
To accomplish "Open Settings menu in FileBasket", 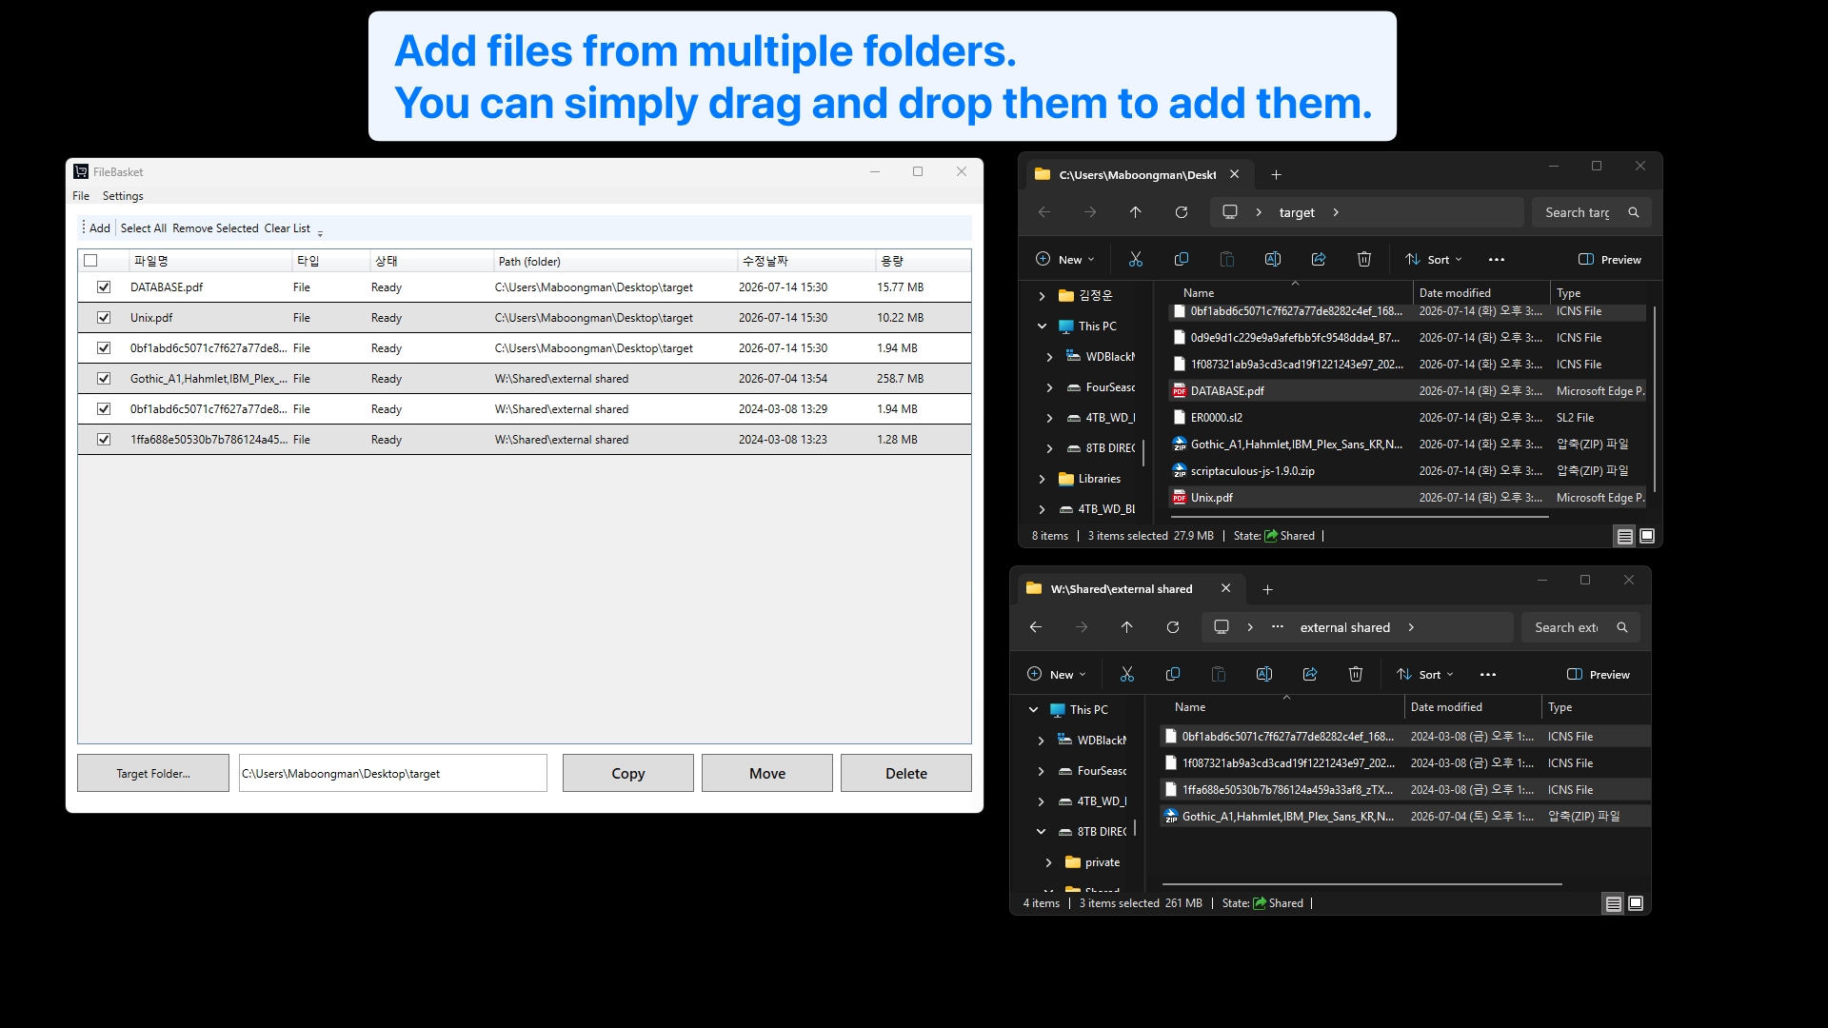I will pos(123,196).
